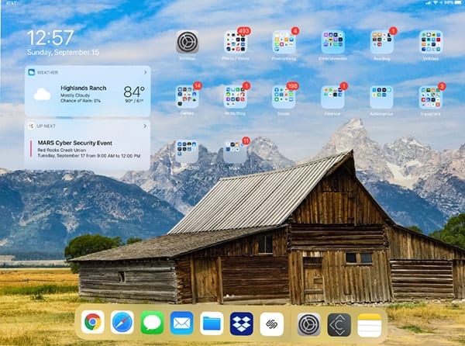The height and width of the screenshot is (346, 465).
Task: Open Chrome from the dock
Action: pyautogui.click(x=93, y=323)
